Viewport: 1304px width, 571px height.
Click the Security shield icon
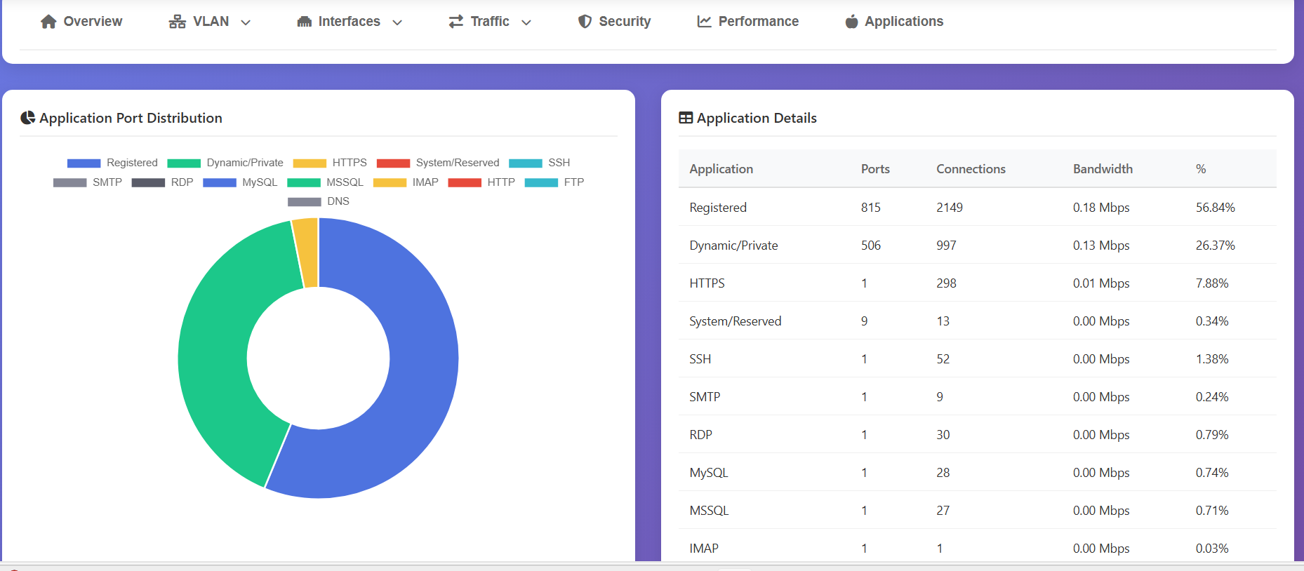pos(585,22)
